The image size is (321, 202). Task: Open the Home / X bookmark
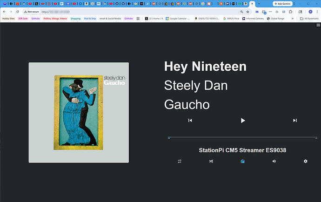coord(154,19)
